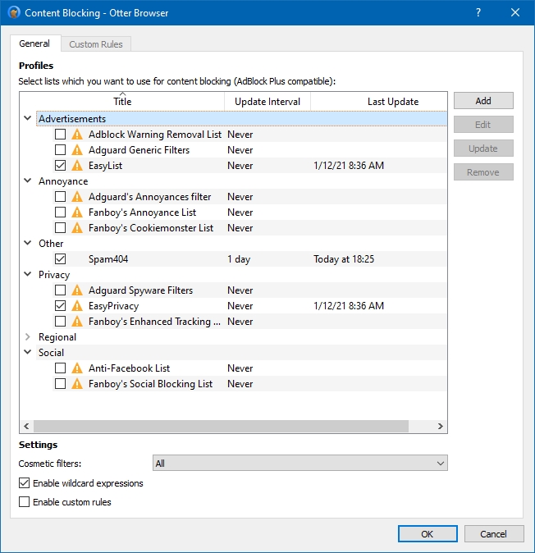
Task: Select the Anti-Facebook List title
Action: pos(129,368)
